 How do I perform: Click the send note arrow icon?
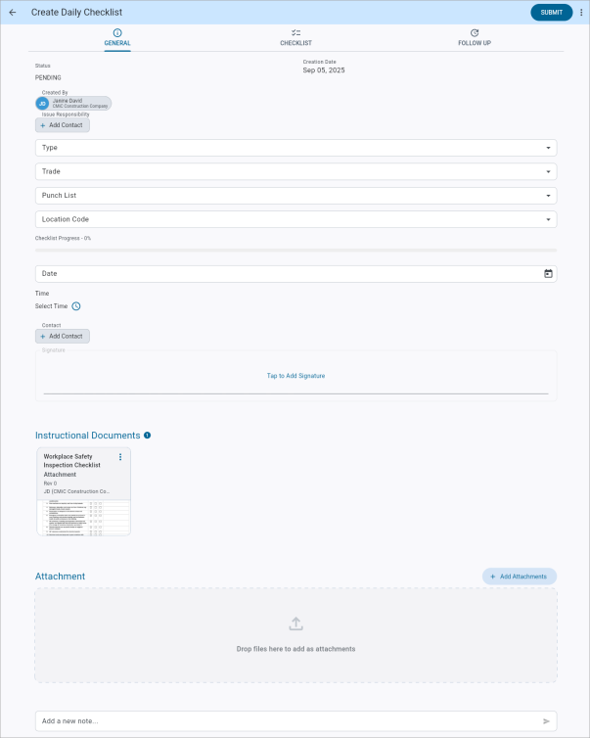[546, 721]
